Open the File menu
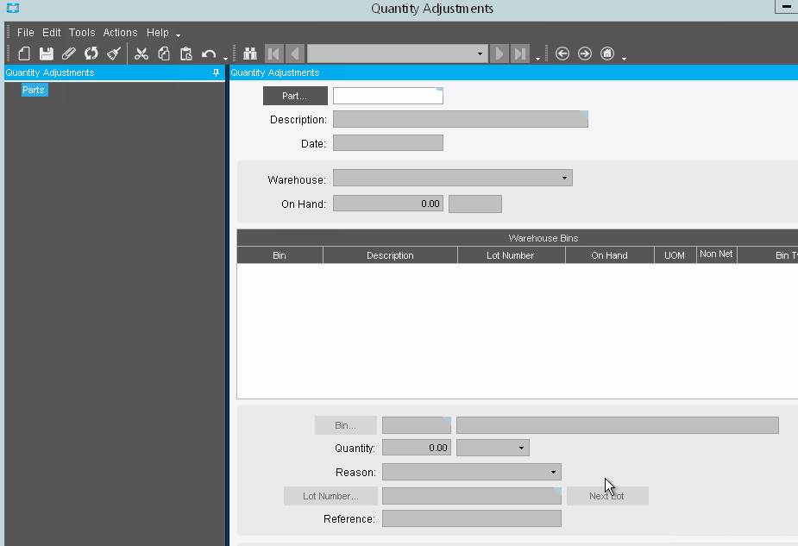This screenshot has width=798, height=546. [x=25, y=33]
